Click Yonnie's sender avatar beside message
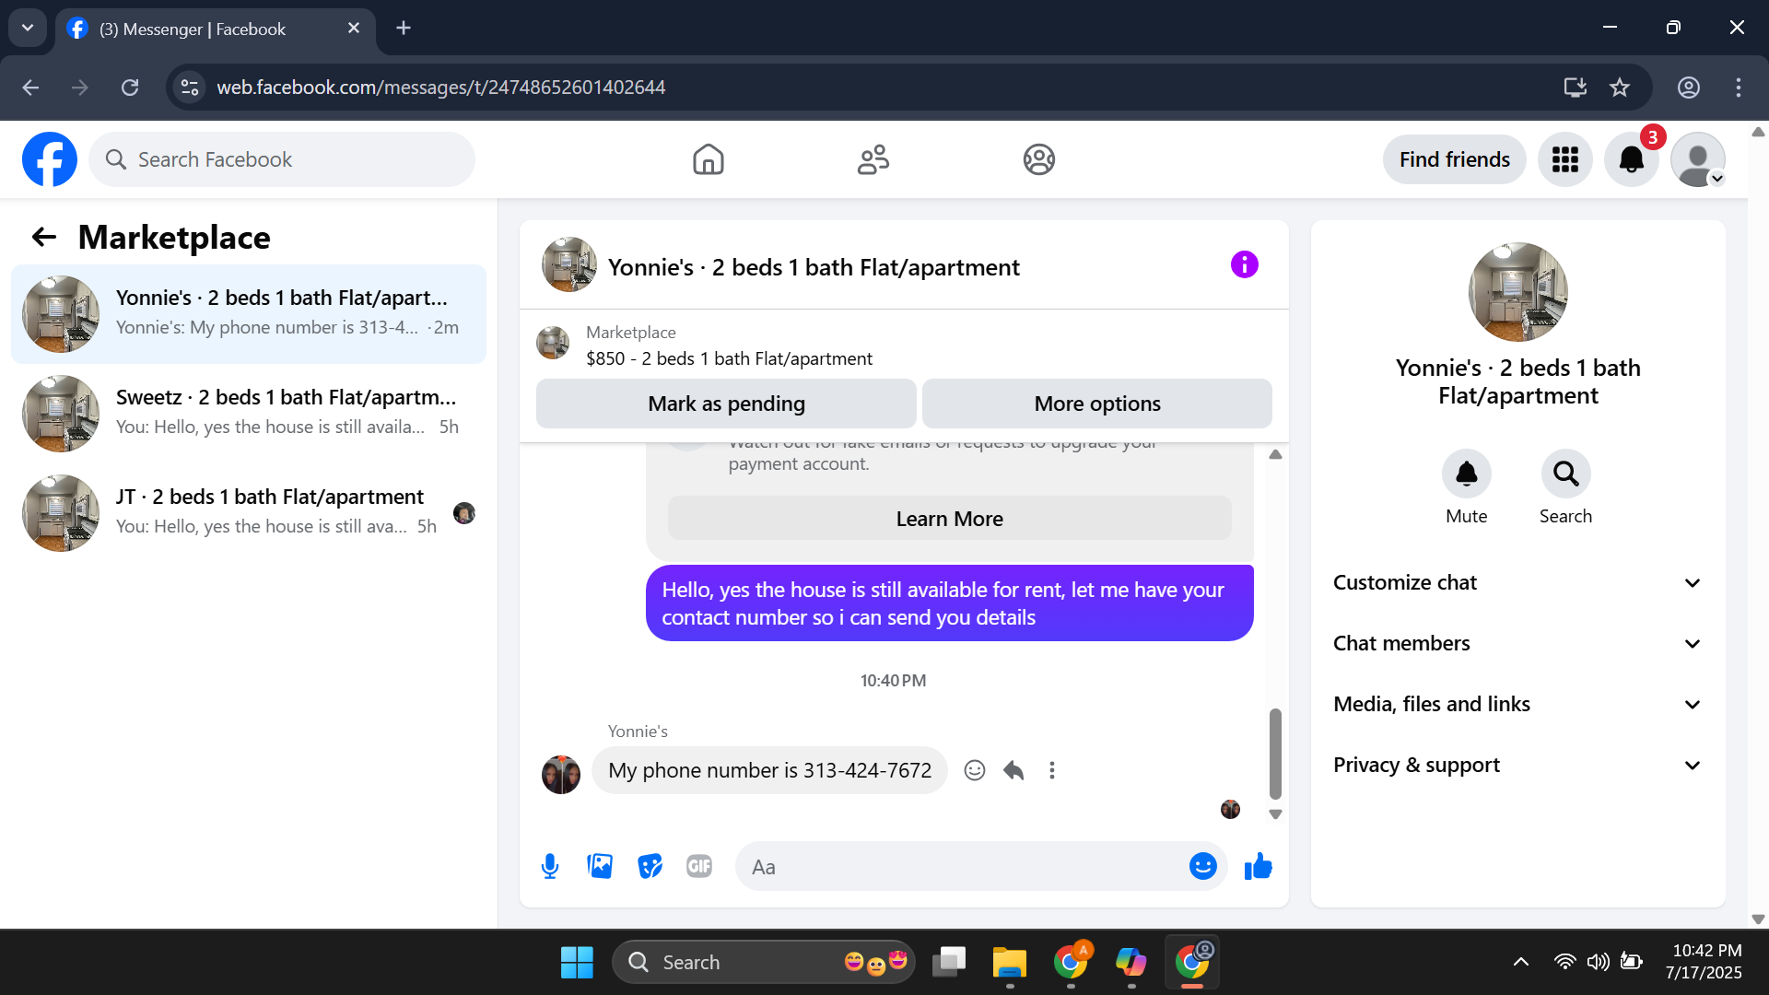Image resolution: width=1769 pixels, height=995 pixels. tap(561, 775)
